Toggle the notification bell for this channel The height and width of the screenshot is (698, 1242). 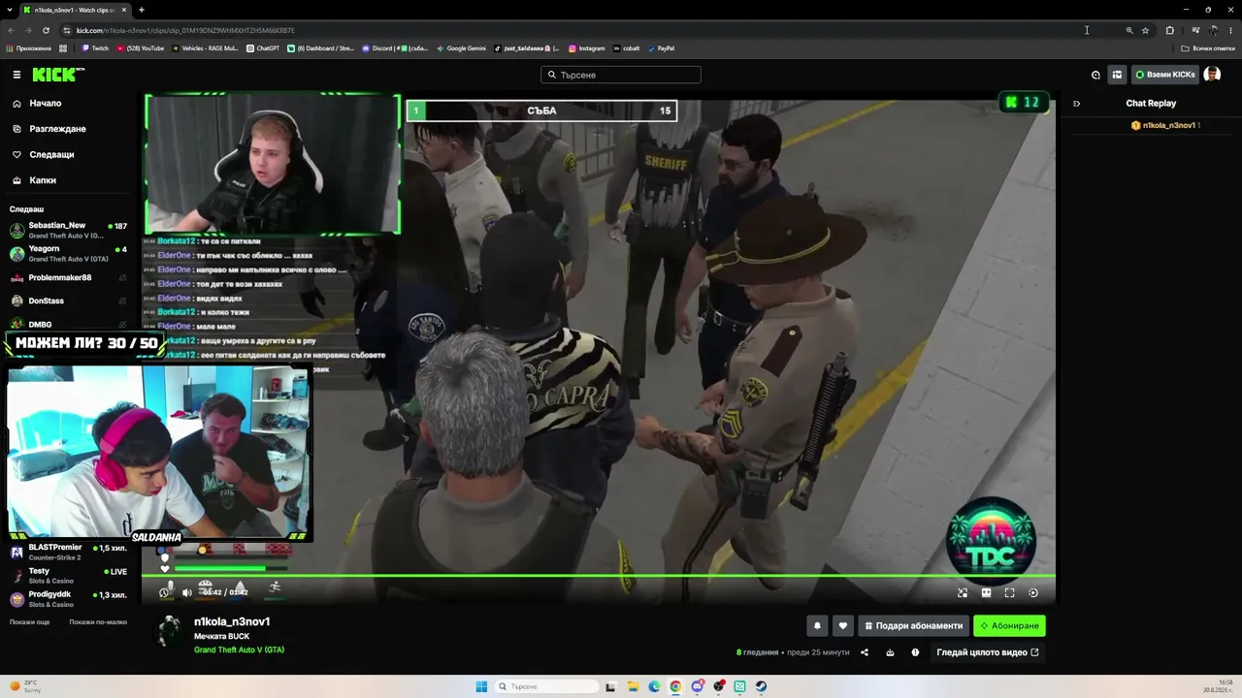pyautogui.click(x=817, y=625)
